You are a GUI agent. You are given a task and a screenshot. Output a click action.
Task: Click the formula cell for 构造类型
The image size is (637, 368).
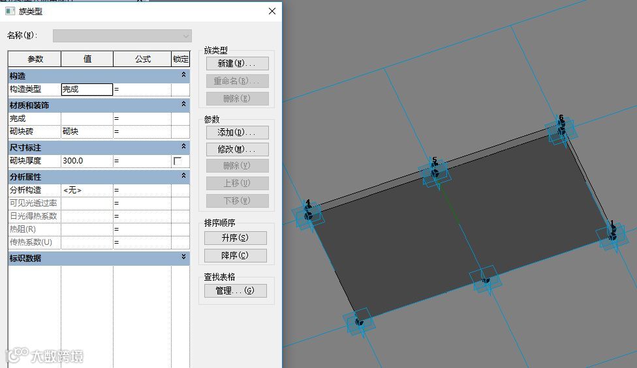142,90
